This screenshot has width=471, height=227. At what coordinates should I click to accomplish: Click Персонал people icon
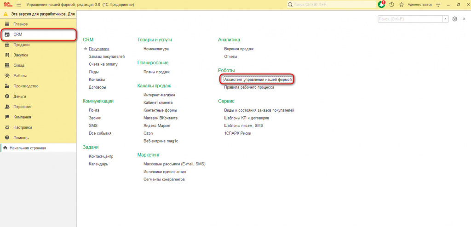7,107
